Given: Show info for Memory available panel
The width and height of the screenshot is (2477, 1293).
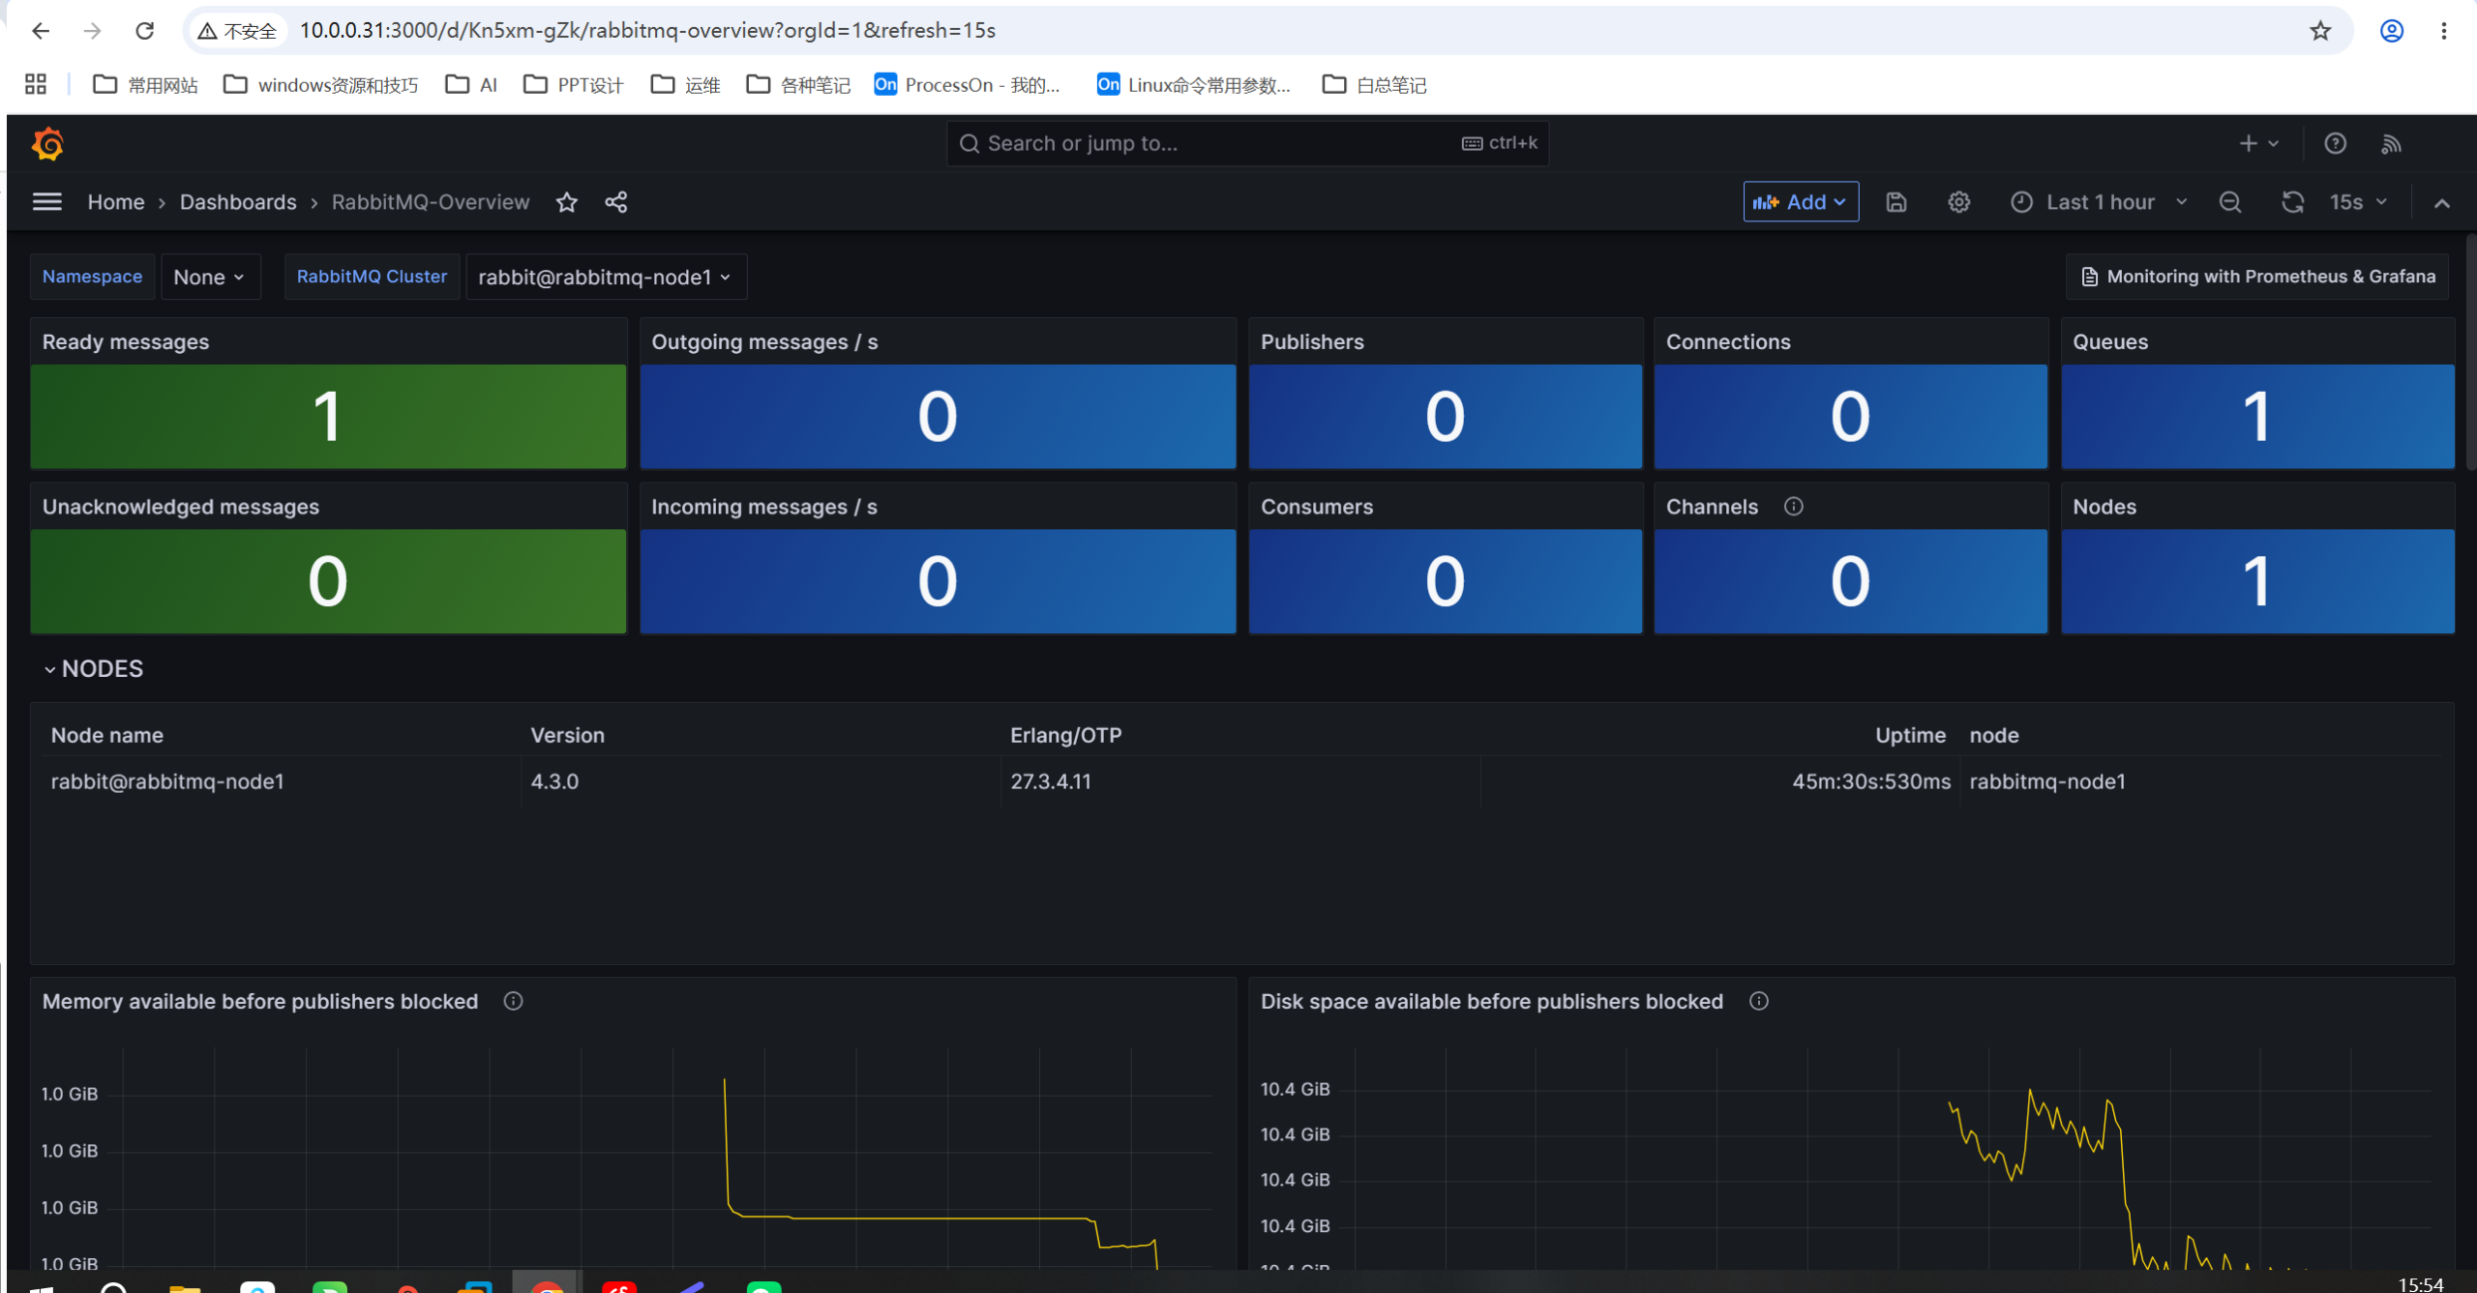Looking at the screenshot, I should point(514,1002).
